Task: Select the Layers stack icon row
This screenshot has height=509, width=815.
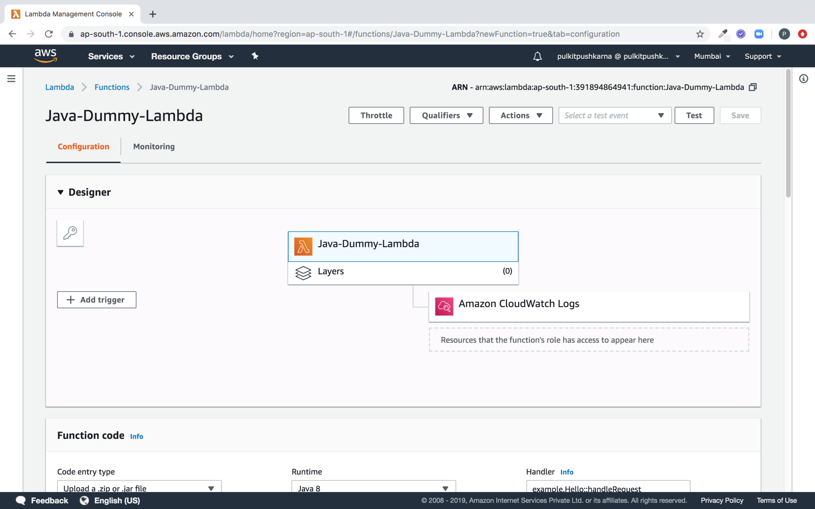Action: click(x=403, y=272)
